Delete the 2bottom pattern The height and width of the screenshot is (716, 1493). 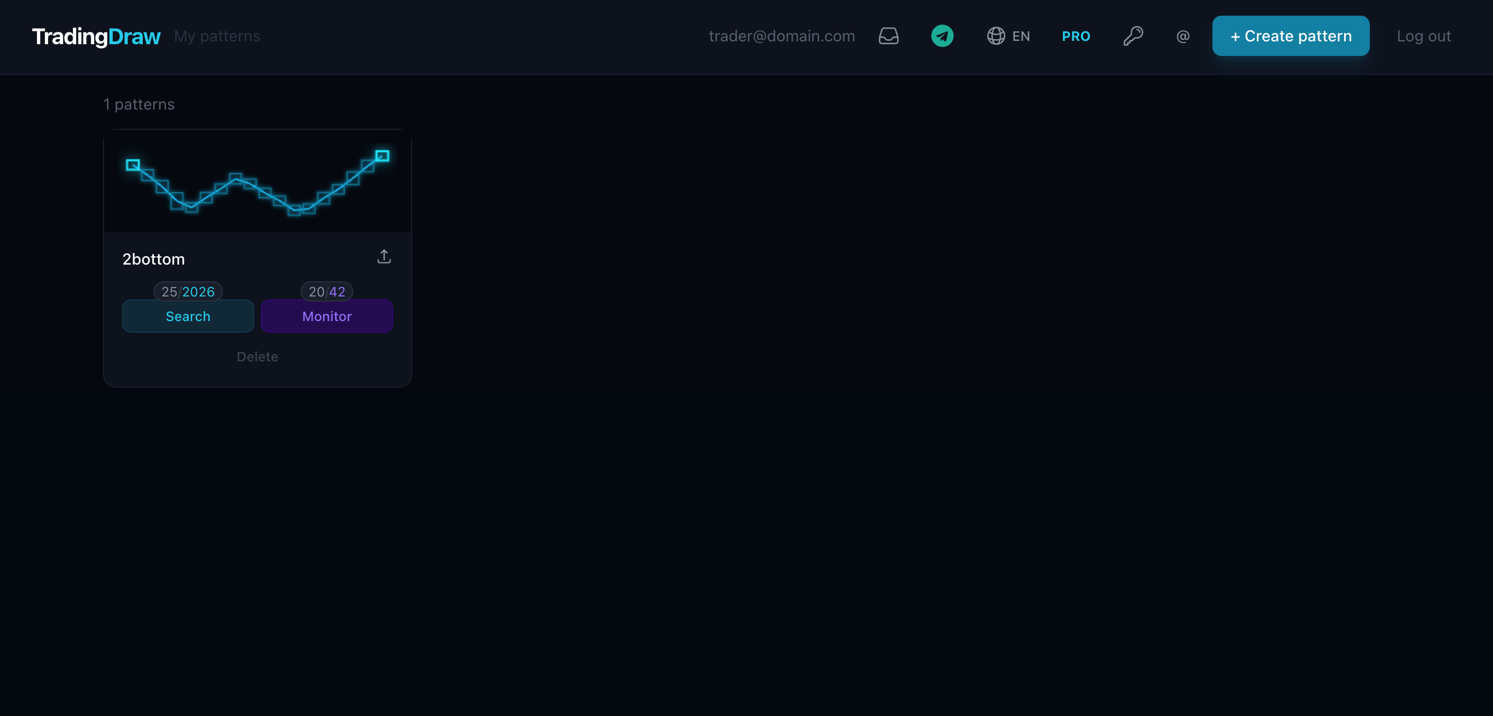[258, 356]
